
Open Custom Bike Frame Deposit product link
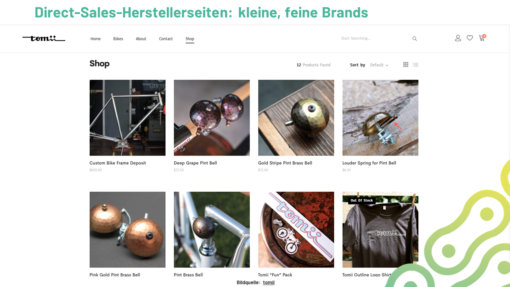click(118, 163)
